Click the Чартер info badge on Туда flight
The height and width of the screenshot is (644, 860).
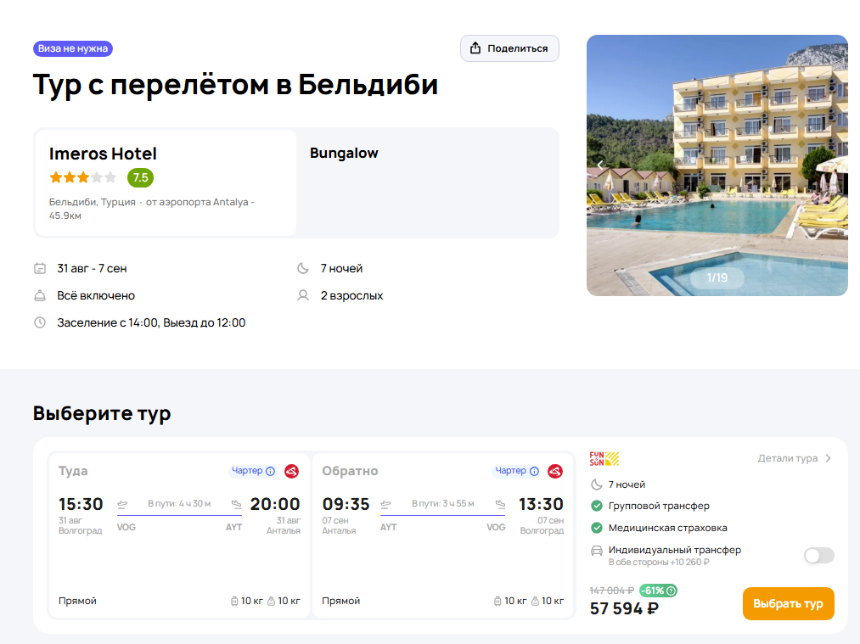(253, 471)
